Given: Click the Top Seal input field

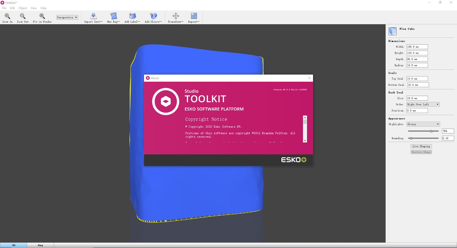Looking at the screenshot, I should tap(417, 79).
